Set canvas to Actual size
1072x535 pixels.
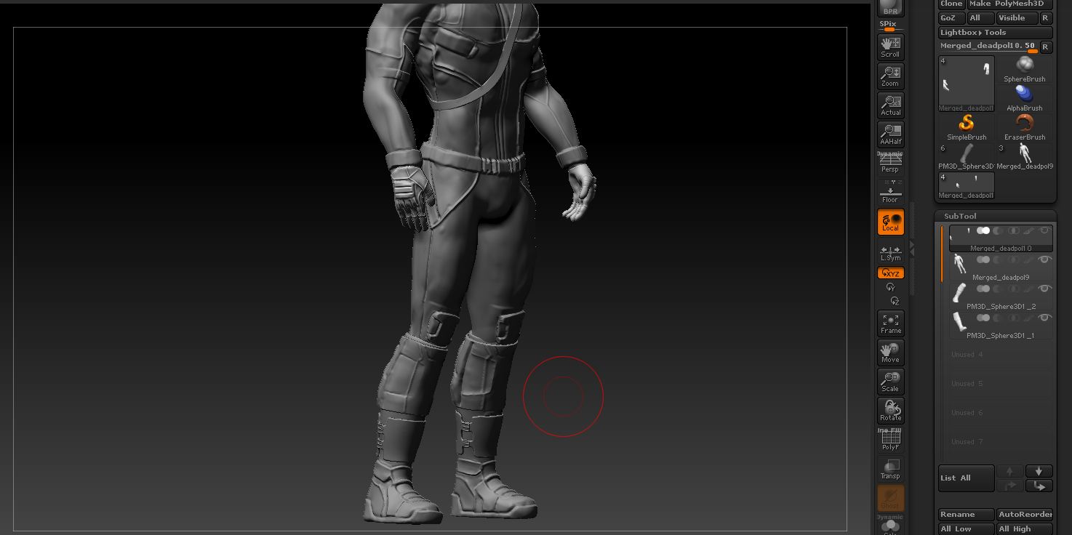890,105
